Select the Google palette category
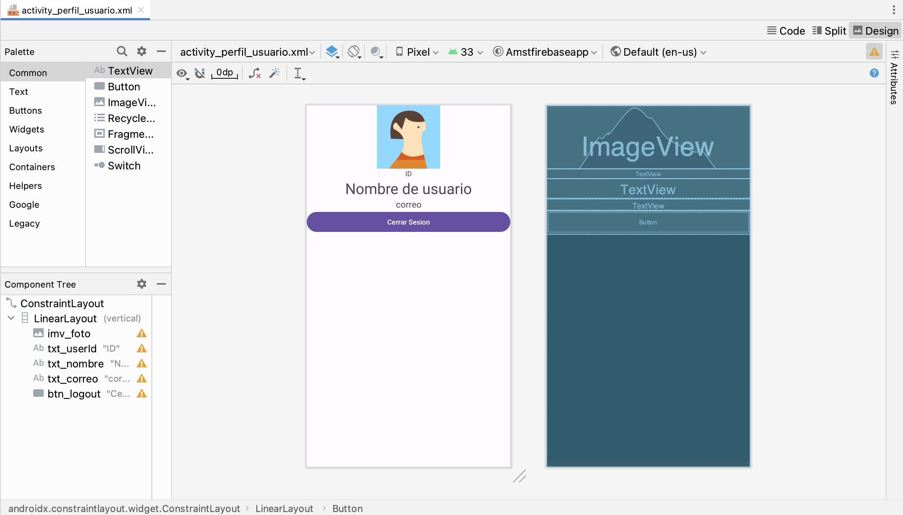The height and width of the screenshot is (515, 903). pyautogui.click(x=43, y=204)
